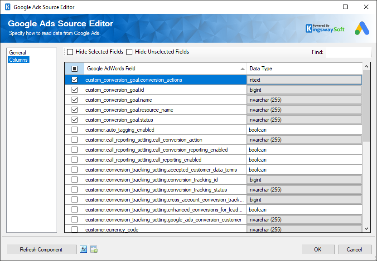Uncheck custom_conversion_goal.resource_name checkbox

pyautogui.click(x=74, y=110)
